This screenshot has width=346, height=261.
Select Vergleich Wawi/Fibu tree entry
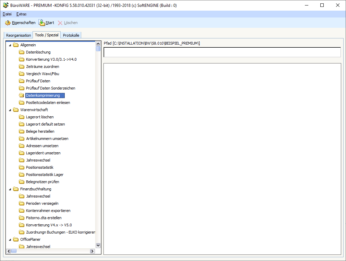pos(43,74)
